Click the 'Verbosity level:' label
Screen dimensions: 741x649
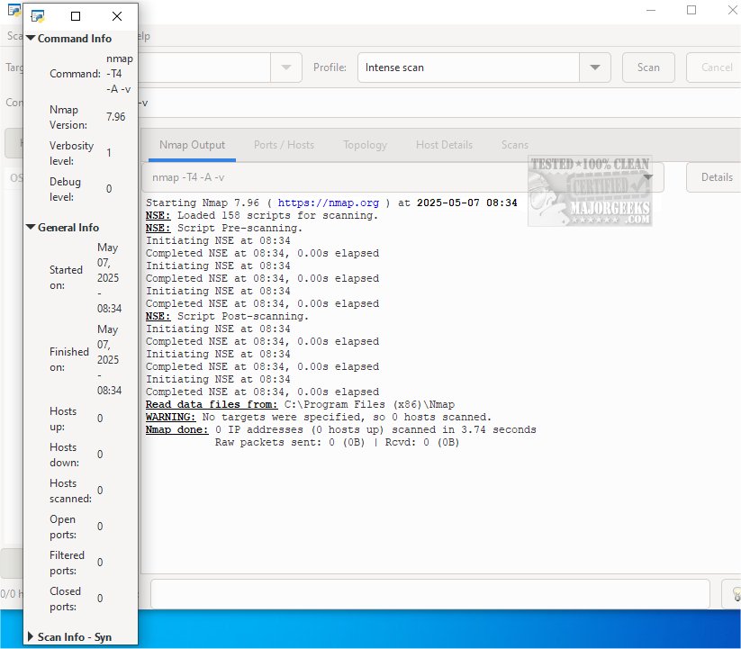click(71, 153)
